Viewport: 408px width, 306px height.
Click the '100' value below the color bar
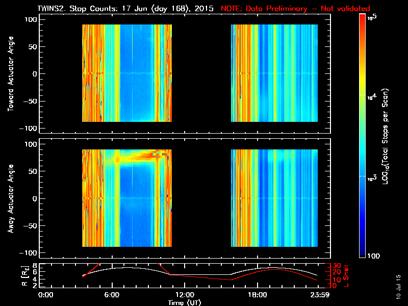(x=374, y=256)
